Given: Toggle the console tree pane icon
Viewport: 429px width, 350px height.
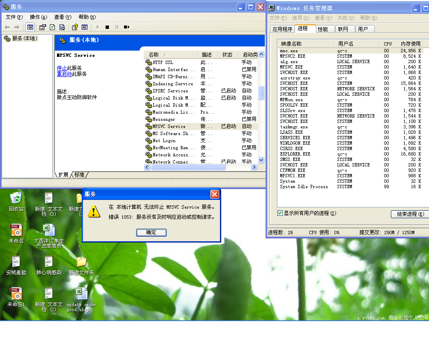Looking at the screenshot, I should pos(30,27).
